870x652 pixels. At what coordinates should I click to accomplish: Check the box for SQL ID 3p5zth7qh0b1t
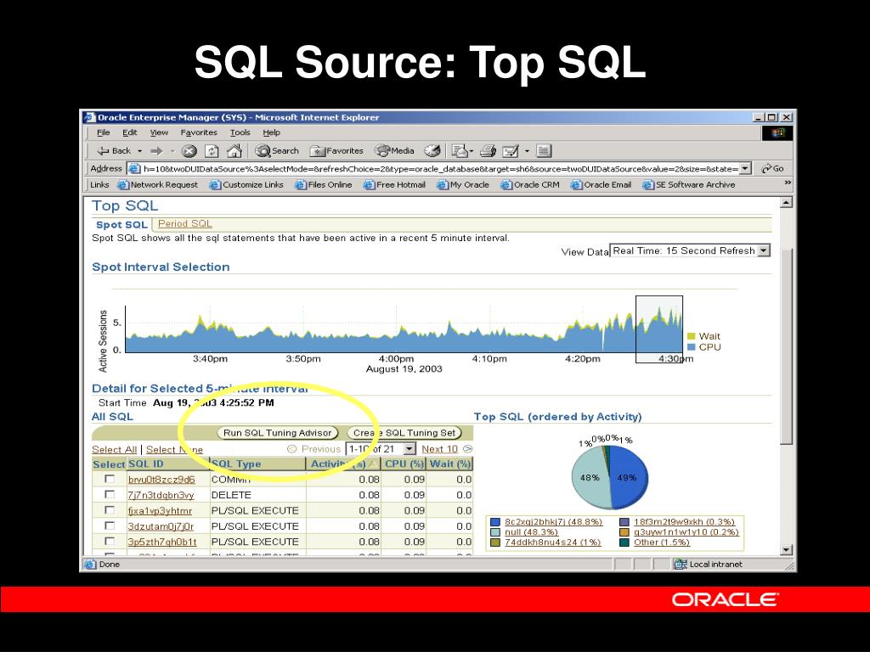(x=110, y=541)
